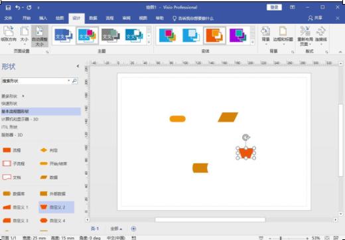
Task: Click the 页-1 page tab
Action: point(95,229)
